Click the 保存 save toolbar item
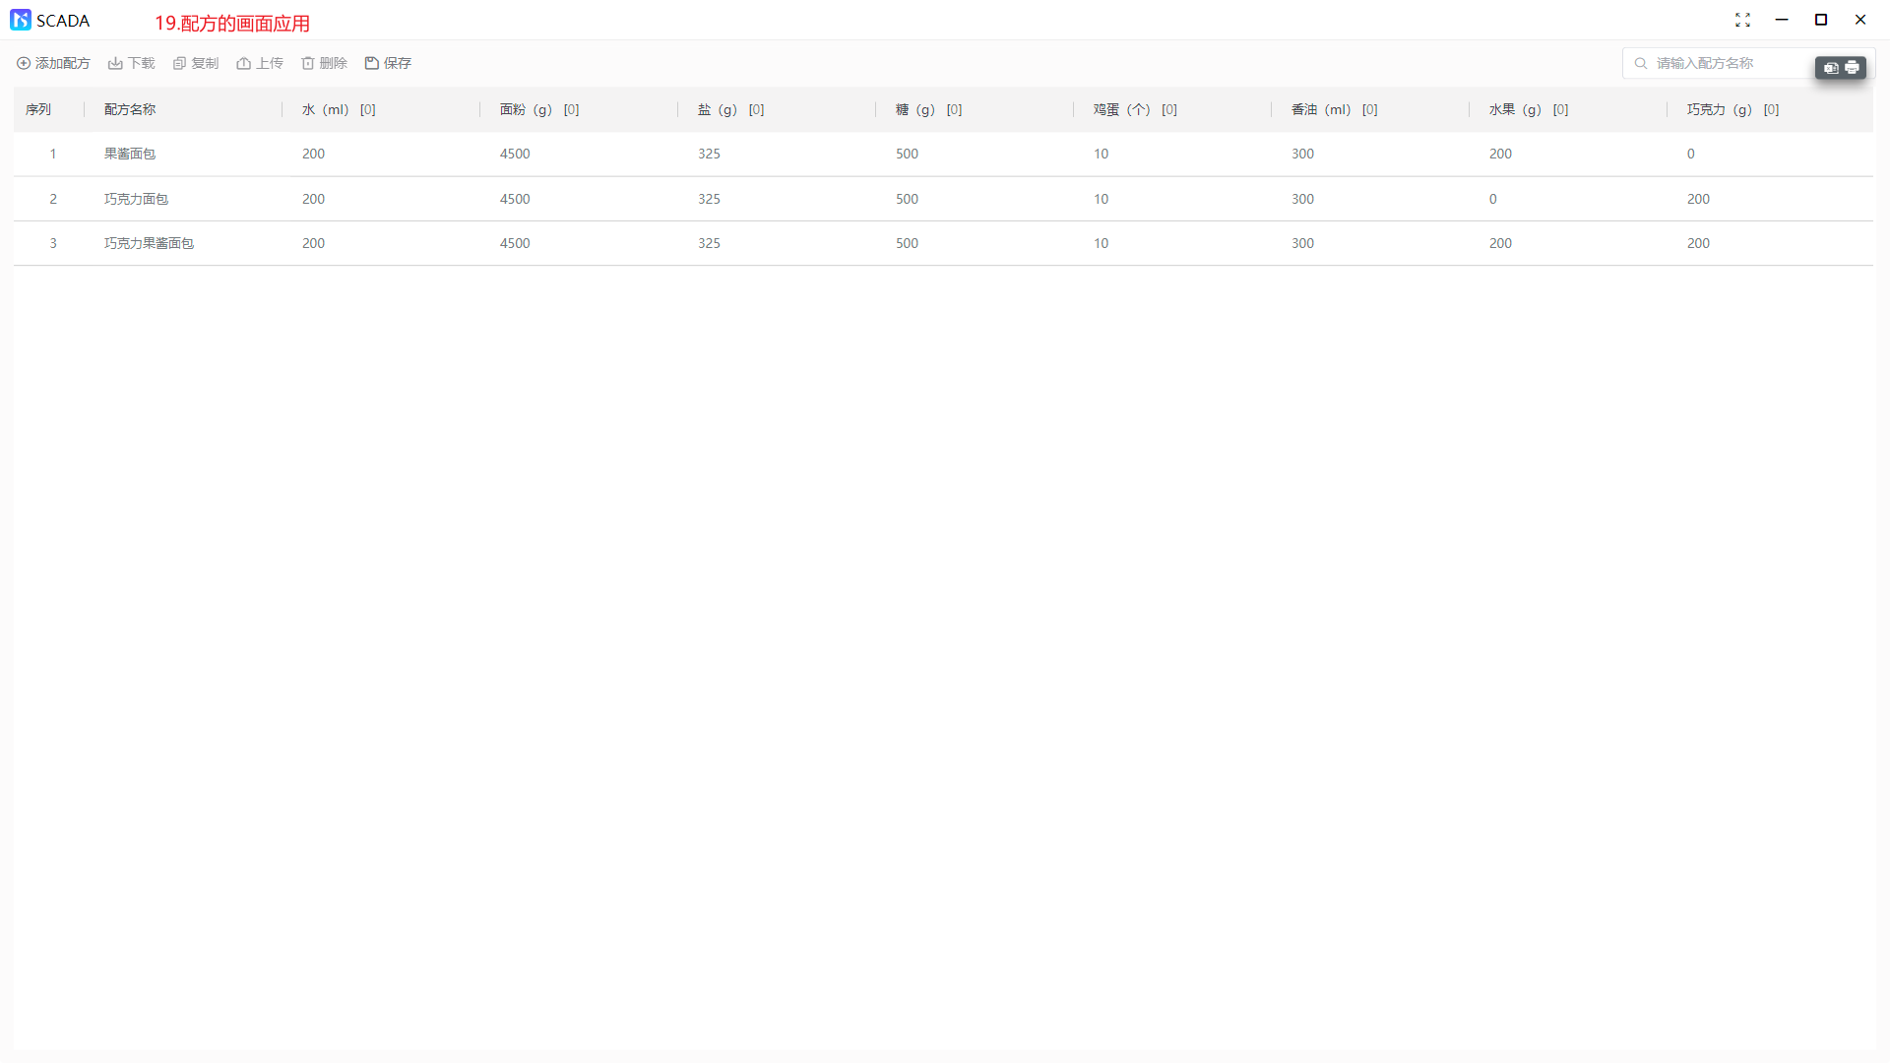The height and width of the screenshot is (1063, 1890). (388, 63)
